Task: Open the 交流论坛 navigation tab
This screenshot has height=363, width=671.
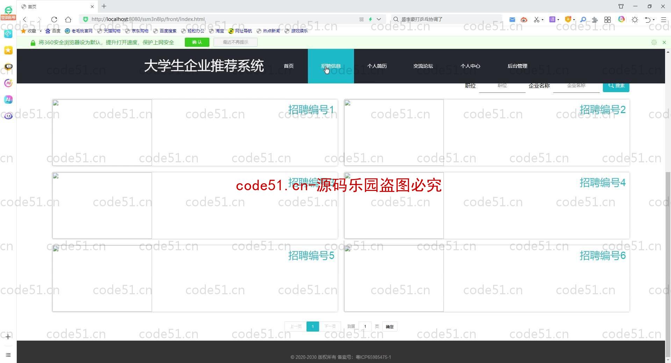Action: [x=423, y=66]
